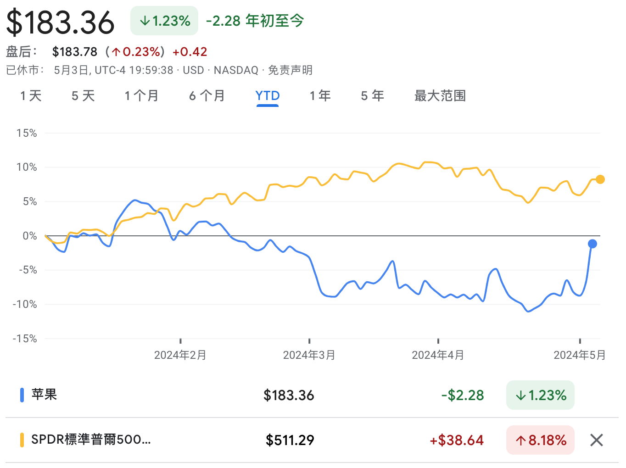Open the YTD chart view
626x468 pixels.
(267, 96)
